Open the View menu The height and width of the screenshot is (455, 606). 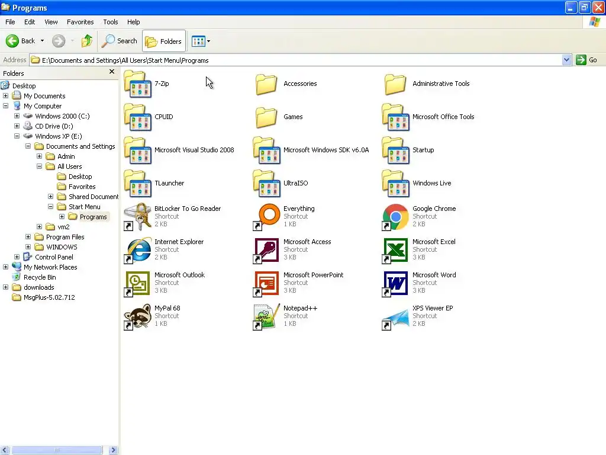(51, 22)
